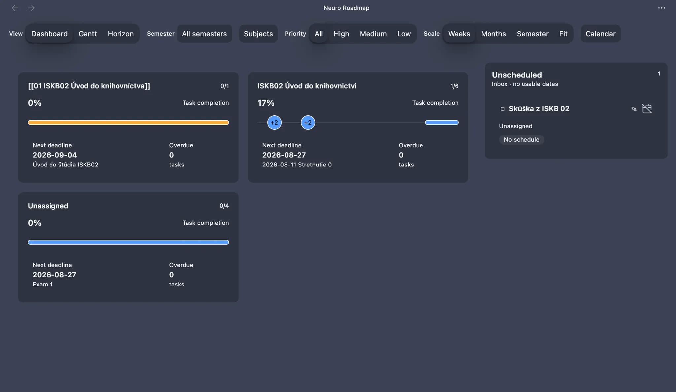Image resolution: width=676 pixels, height=392 pixels.
Task: Click Unassigned label under Skúška z ISKB 02
Action: tap(516, 126)
